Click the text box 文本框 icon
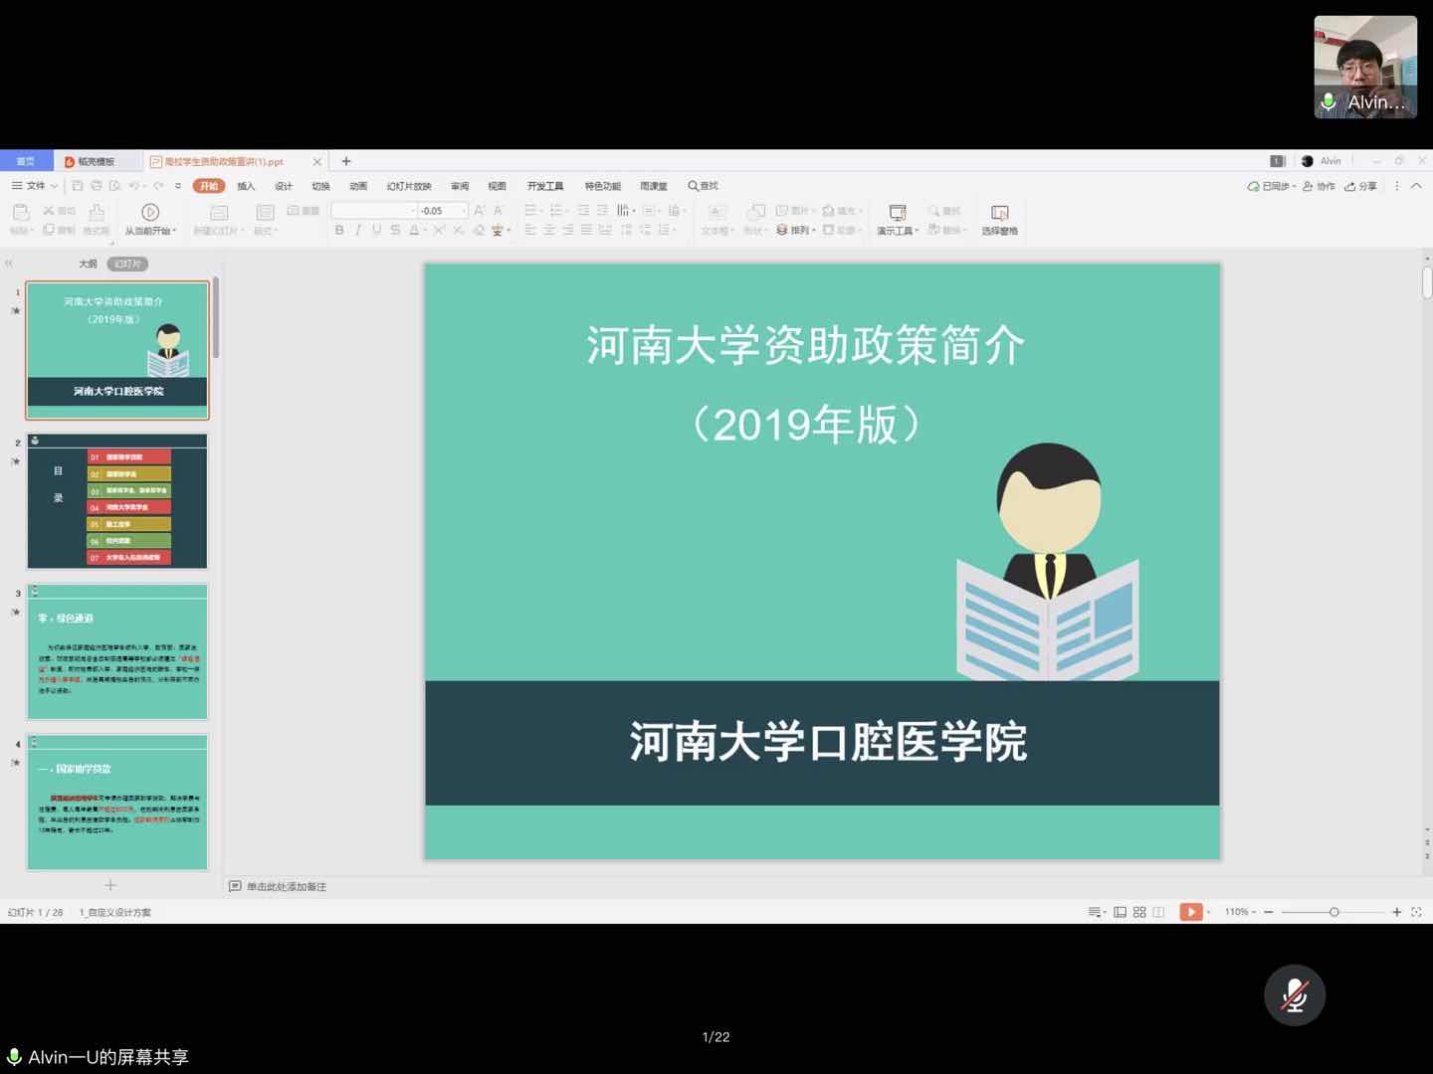The width and height of the screenshot is (1433, 1074). (x=716, y=212)
